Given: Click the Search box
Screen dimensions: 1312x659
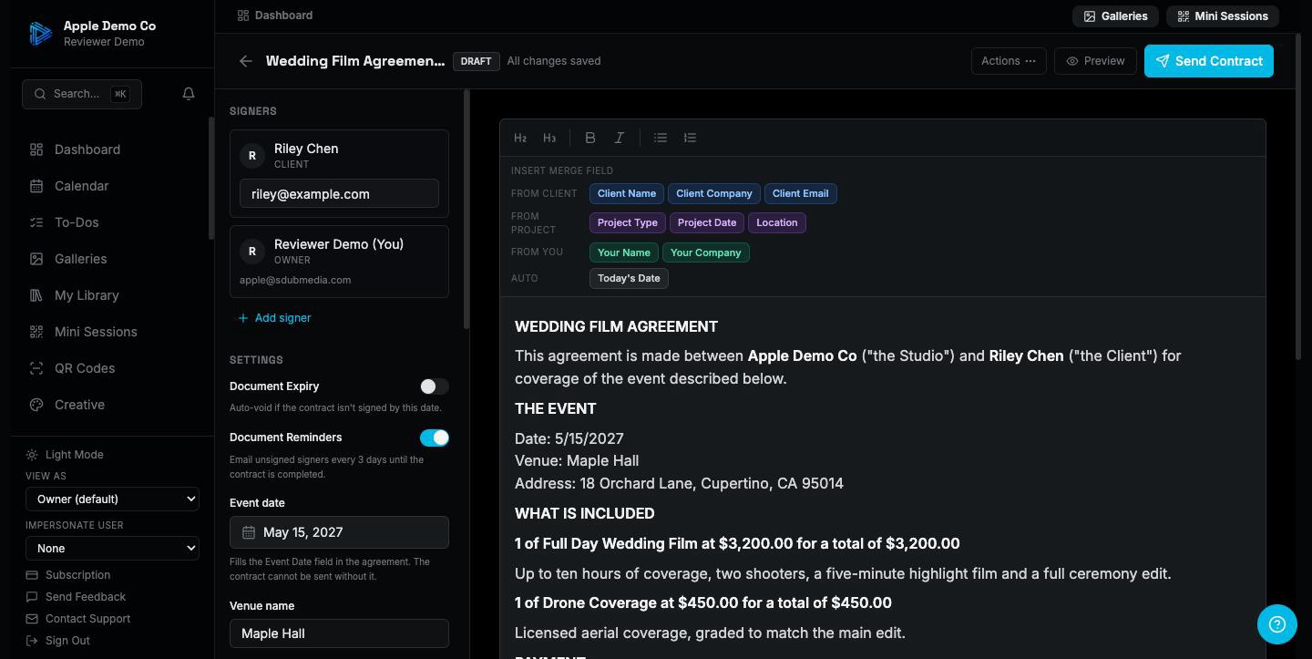Looking at the screenshot, I should click(82, 94).
